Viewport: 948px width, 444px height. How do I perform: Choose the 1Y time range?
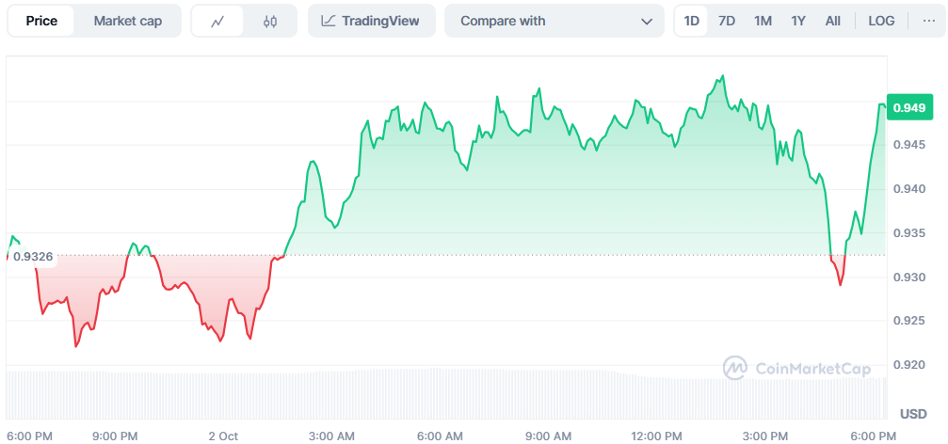798,21
